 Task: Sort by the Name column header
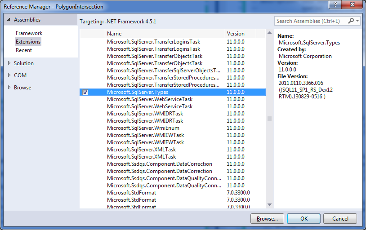click(165, 34)
